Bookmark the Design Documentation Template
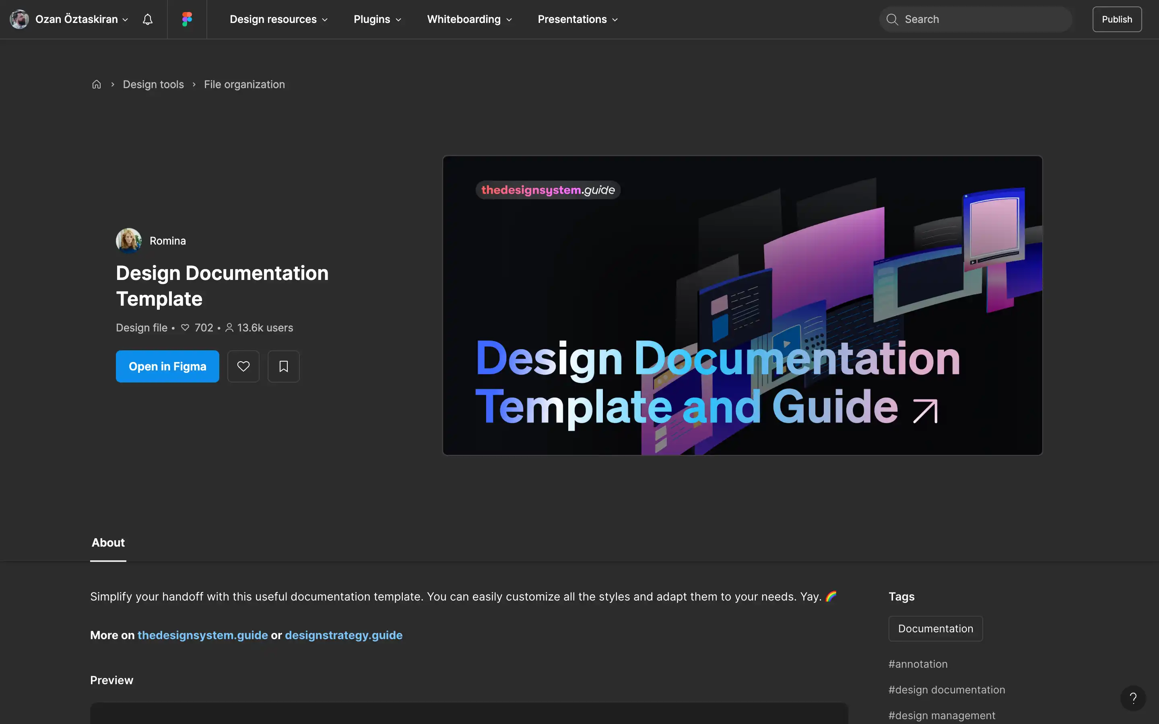 284,366
